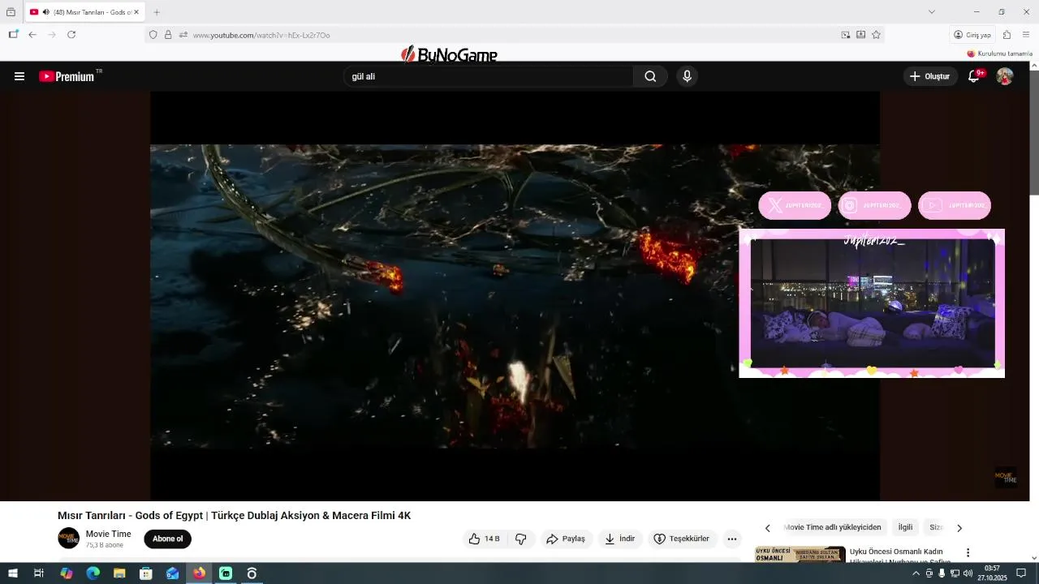Subscribe with the Abone ol button

pos(168,539)
